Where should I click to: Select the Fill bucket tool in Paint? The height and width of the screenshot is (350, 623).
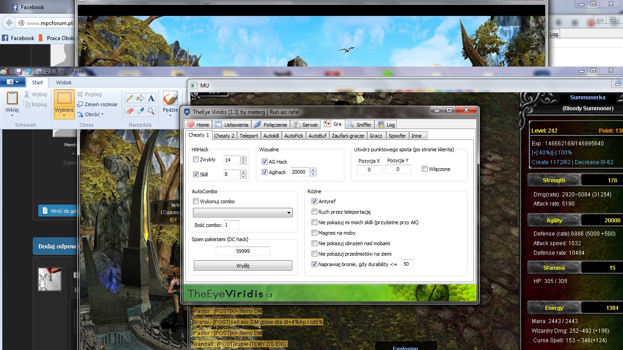pyautogui.click(x=140, y=98)
